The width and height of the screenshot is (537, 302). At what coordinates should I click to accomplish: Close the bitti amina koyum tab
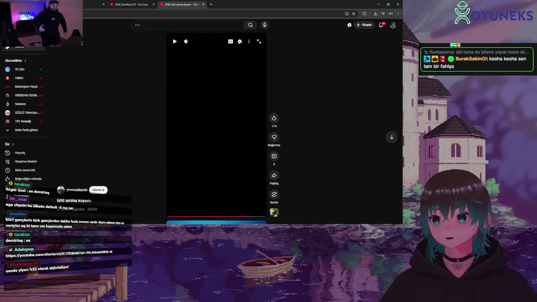coord(203,4)
